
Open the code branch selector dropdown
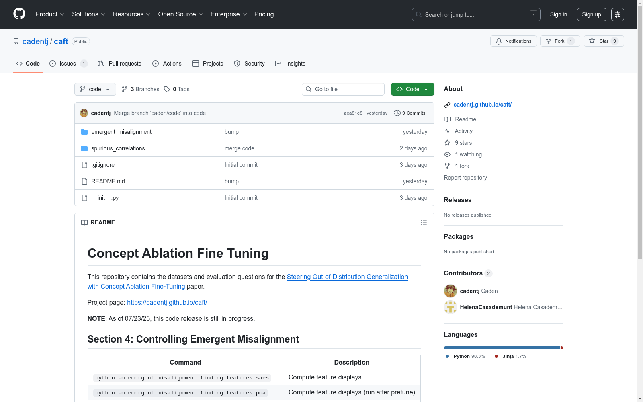point(95,89)
